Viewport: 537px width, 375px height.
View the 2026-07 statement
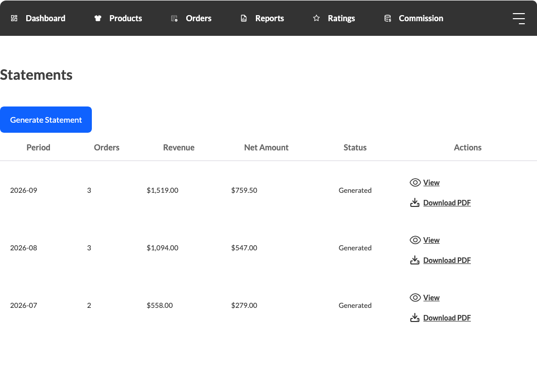pos(431,298)
